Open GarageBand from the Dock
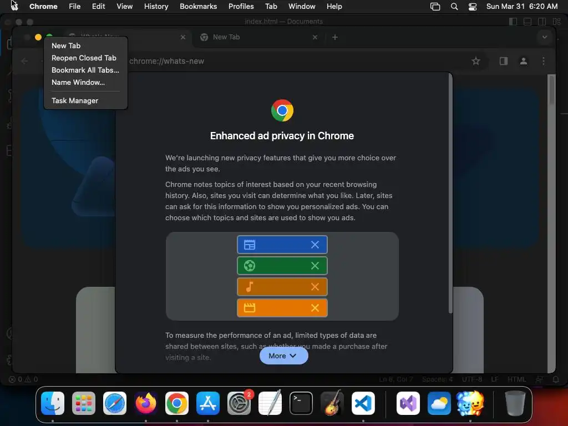 [332, 403]
